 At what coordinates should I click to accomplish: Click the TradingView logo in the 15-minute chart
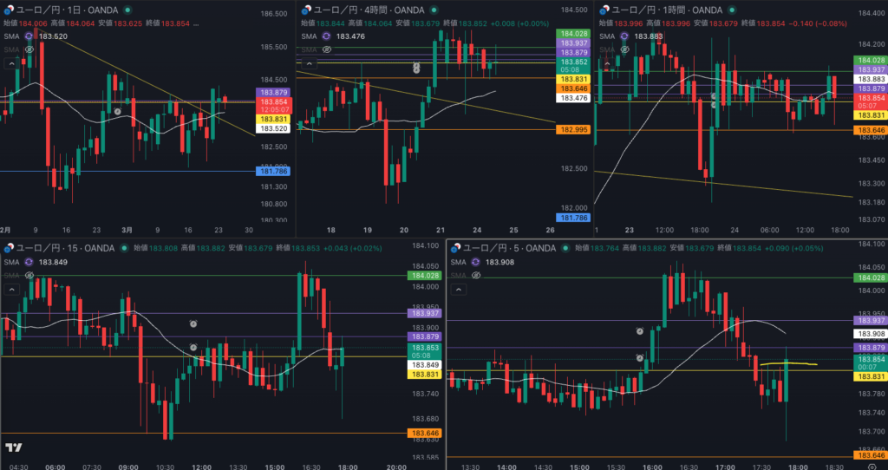coord(14,447)
